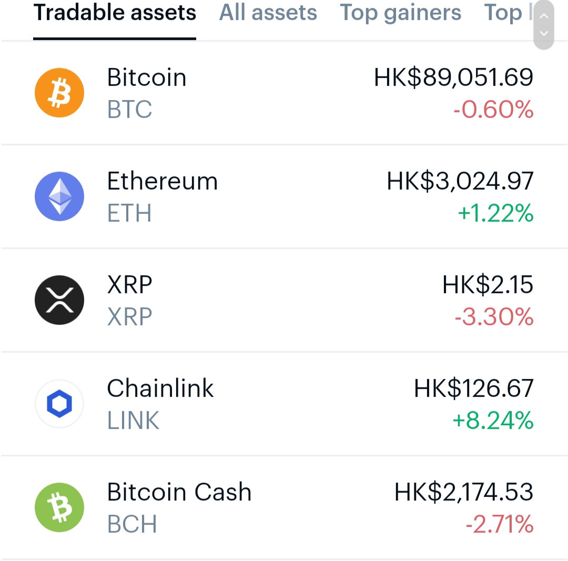Image resolution: width=568 pixels, height=561 pixels.
Task: Open the partially visible Top losers tab
Action: 508,13
